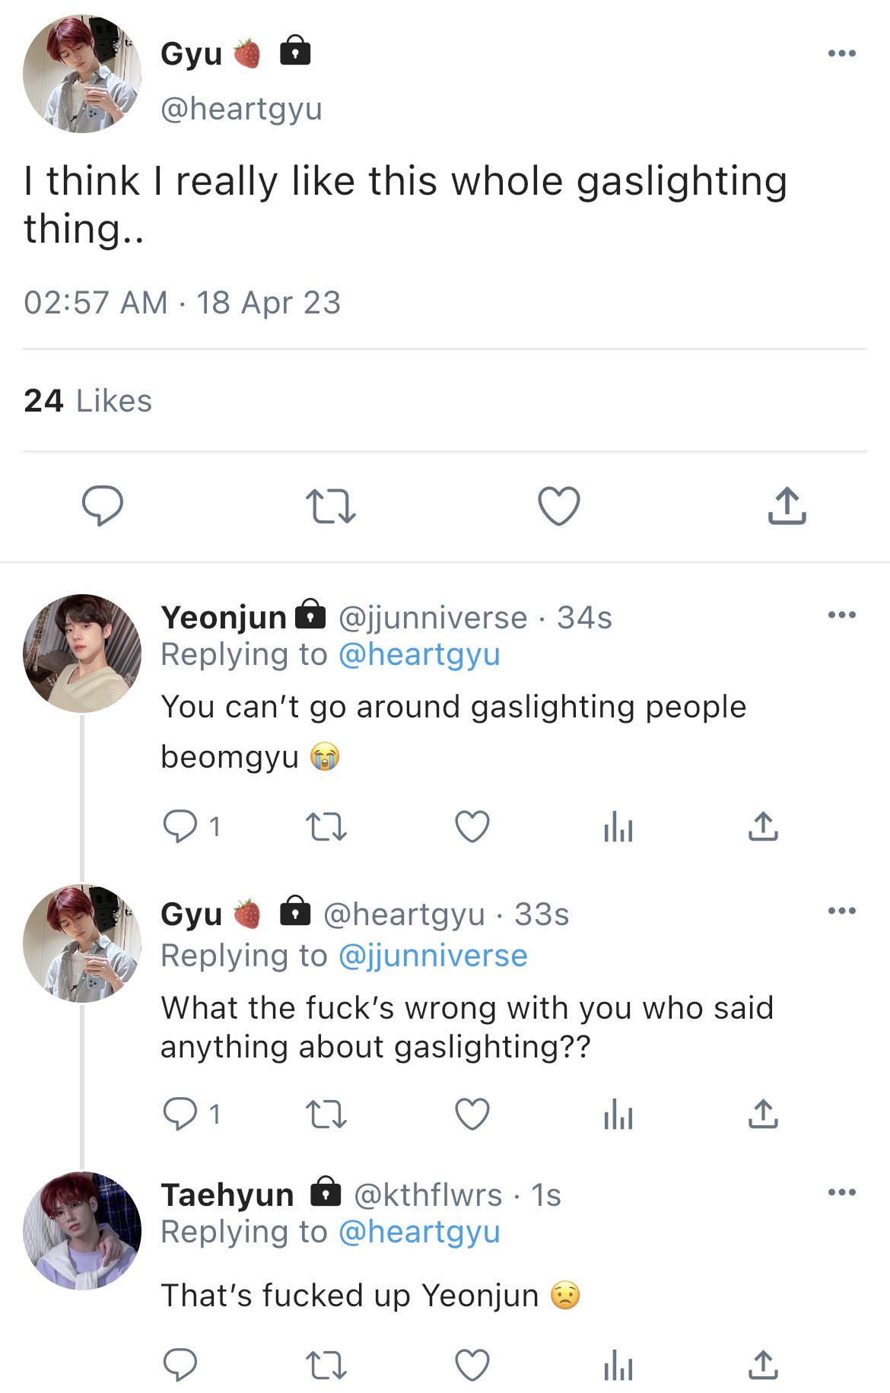Open Taehyun's profile picture
Screen dimensions: 890x1393
pos(82,1230)
